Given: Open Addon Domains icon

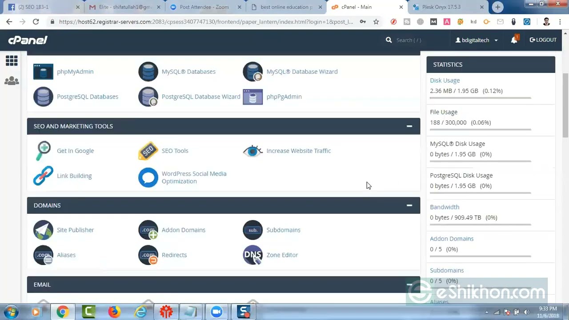Looking at the screenshot, I should 148,230.
